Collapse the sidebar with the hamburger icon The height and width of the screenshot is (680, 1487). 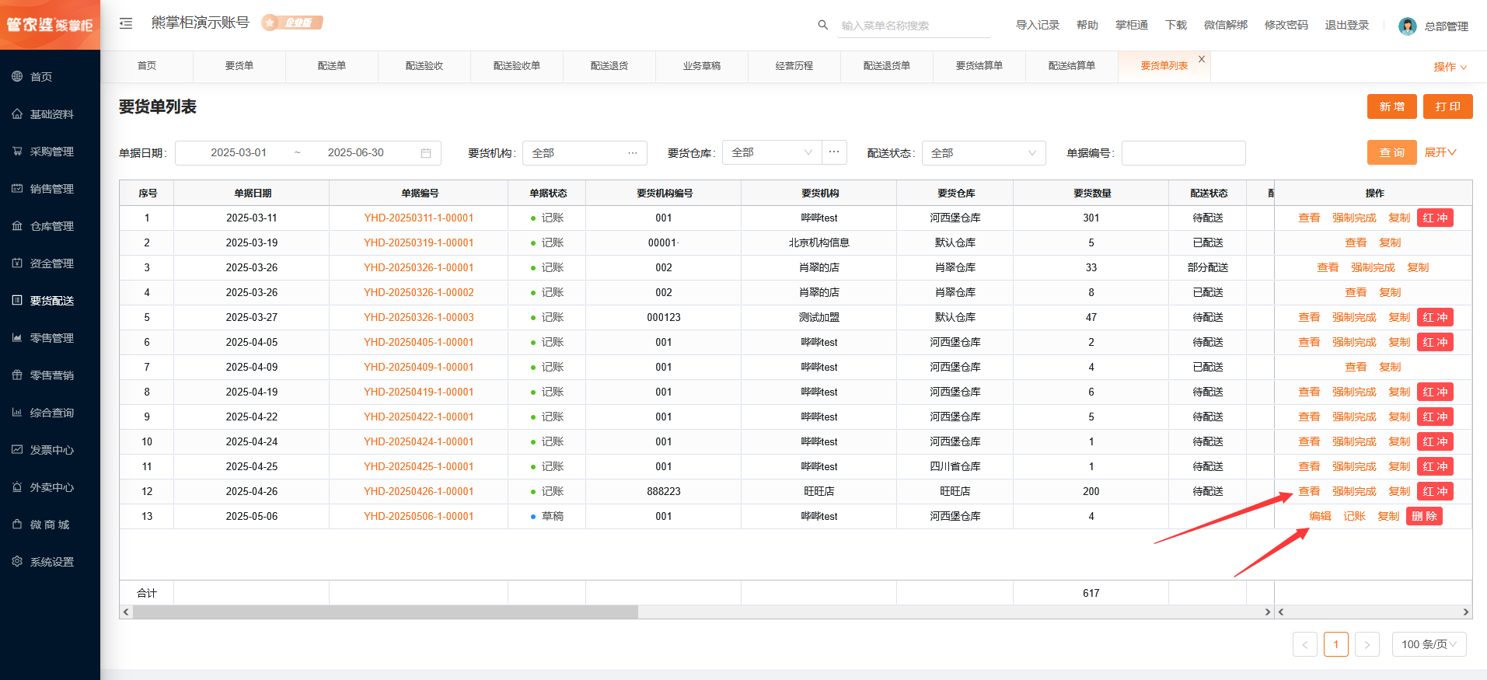tap(126, 23)
